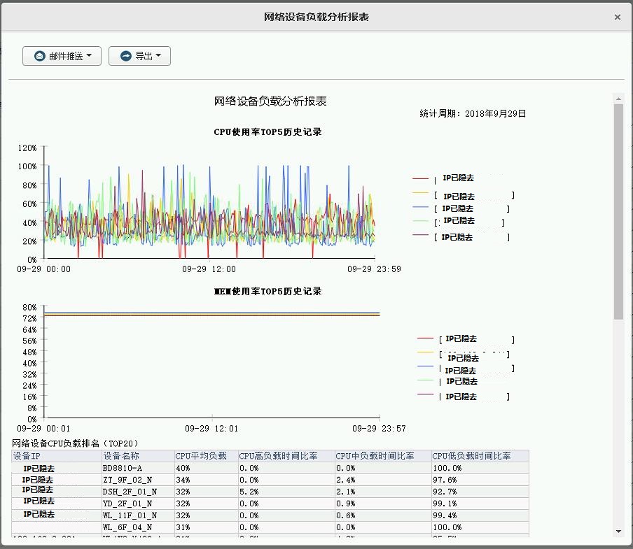The width and height of the screenshot is (633, 549).
Task: Close the 网络设备负载分析报表 dialog
Action: (x=617, y=17)
